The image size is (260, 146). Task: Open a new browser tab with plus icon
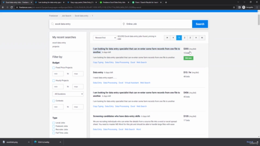[x=166, y=2]
